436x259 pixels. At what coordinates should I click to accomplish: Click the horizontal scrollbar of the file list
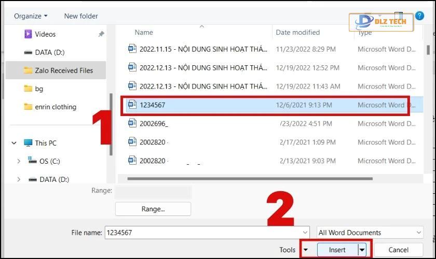[250, 179]
